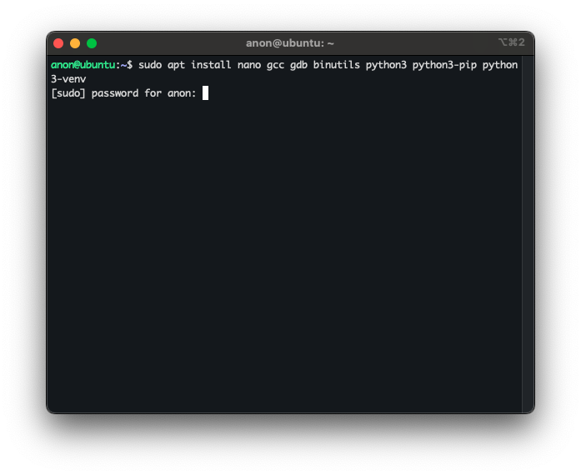This screenshot has width=581, height=475.
Task: Click the [sudo] label in password prompt
Action: (68, 92)
